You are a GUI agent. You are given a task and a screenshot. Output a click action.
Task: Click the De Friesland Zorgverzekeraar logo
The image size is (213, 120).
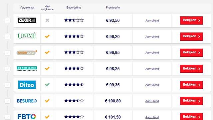point(27,69)
